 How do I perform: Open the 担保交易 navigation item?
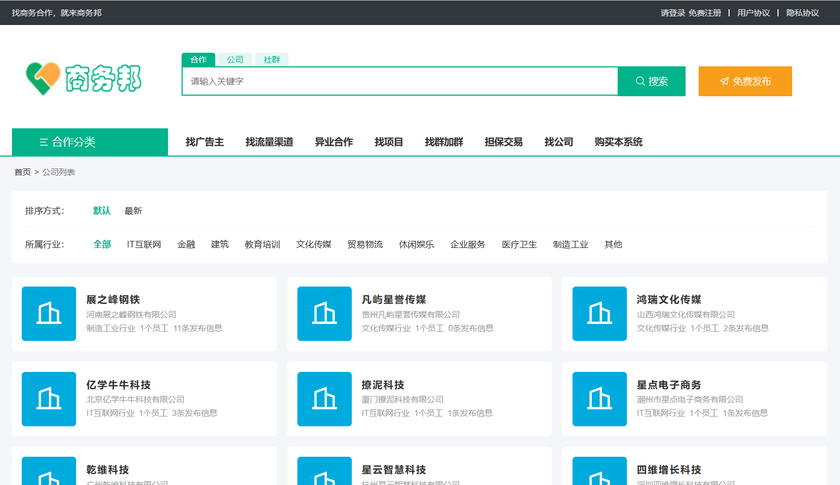(503, 142)
